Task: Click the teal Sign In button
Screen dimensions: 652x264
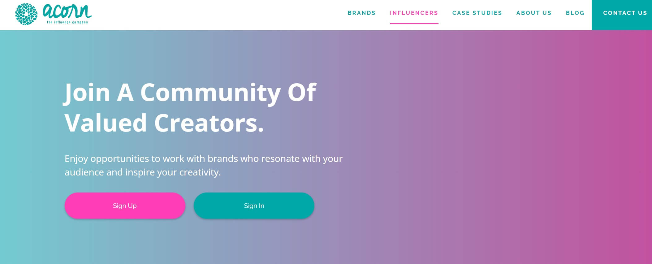Action: tap(254, 206)
